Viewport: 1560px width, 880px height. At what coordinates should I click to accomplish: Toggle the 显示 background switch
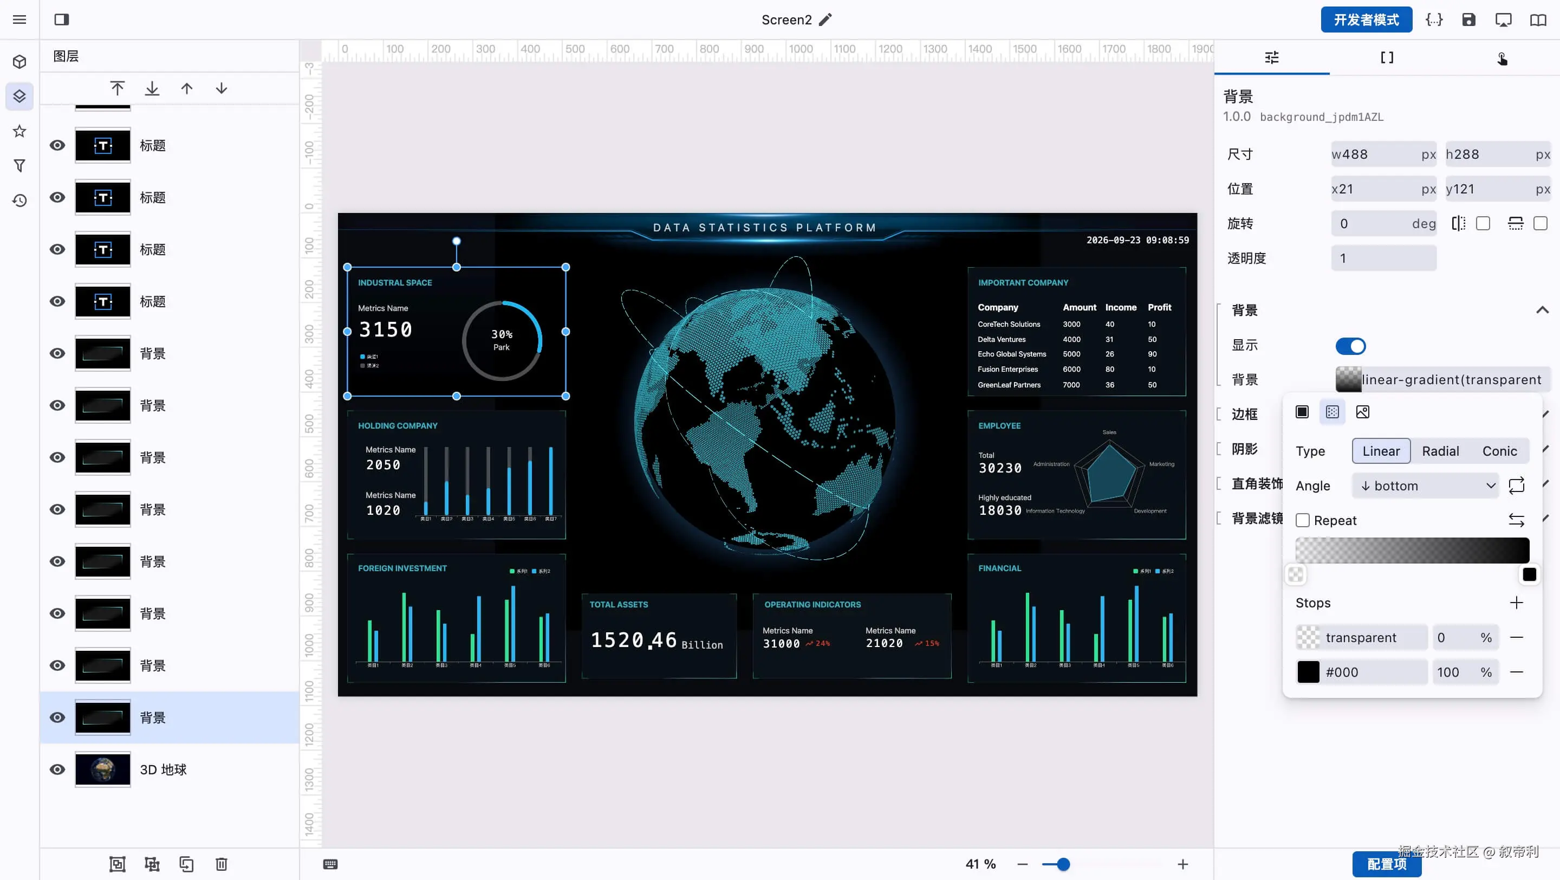1350,346
